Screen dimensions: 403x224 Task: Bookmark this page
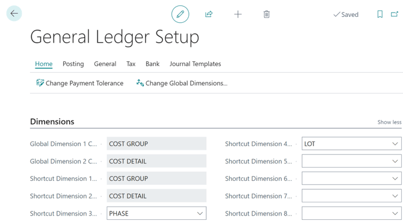point(380,14)
